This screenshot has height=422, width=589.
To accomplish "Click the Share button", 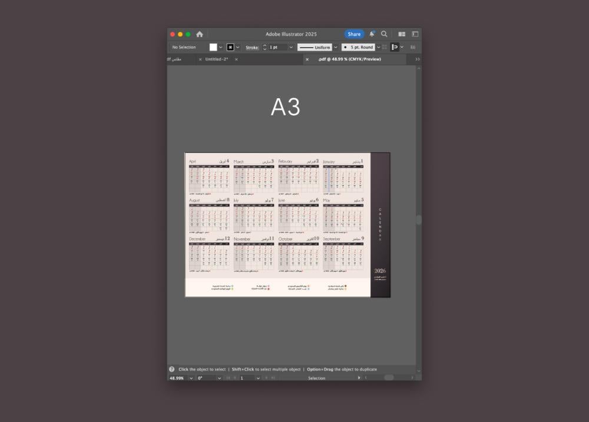I will pyautogui.click(x=354, y=34).
